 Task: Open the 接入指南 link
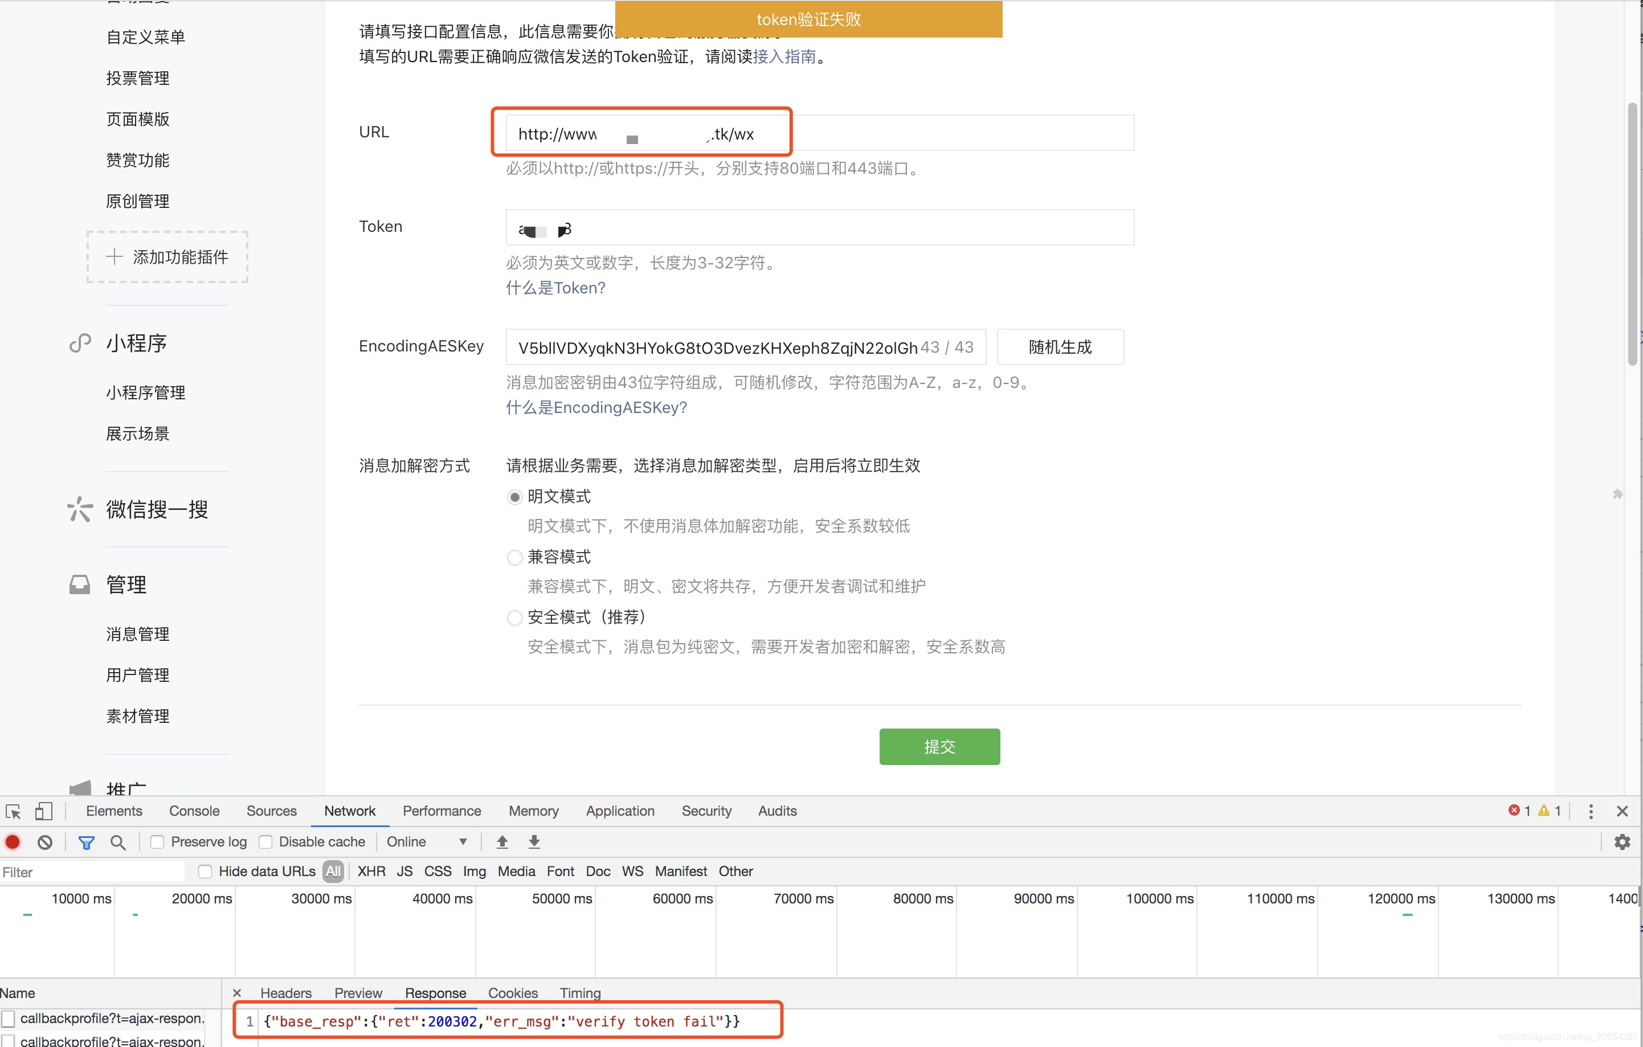784,56
